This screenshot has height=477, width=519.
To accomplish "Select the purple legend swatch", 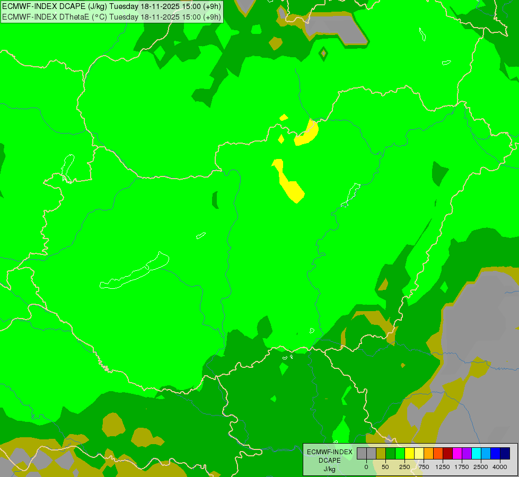I will coord(467,453).
